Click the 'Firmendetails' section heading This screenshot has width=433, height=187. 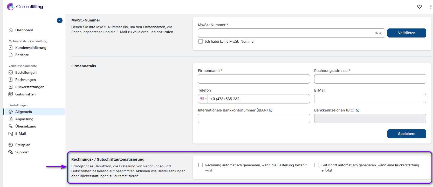point(84,66)
